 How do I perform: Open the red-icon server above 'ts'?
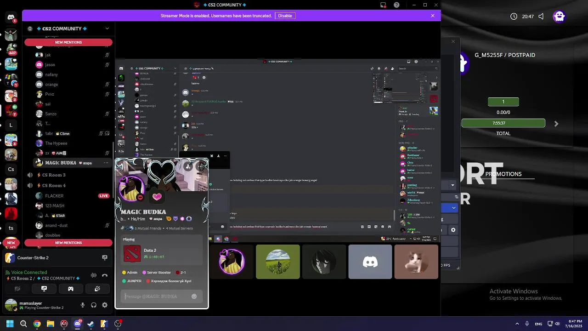11,213
